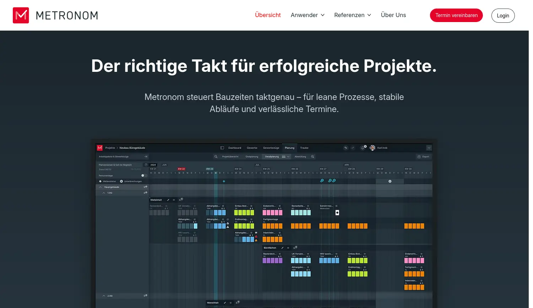Expand the top-right chevron dropdown
This screenshot has width=533, height=308.
(429, 148)
